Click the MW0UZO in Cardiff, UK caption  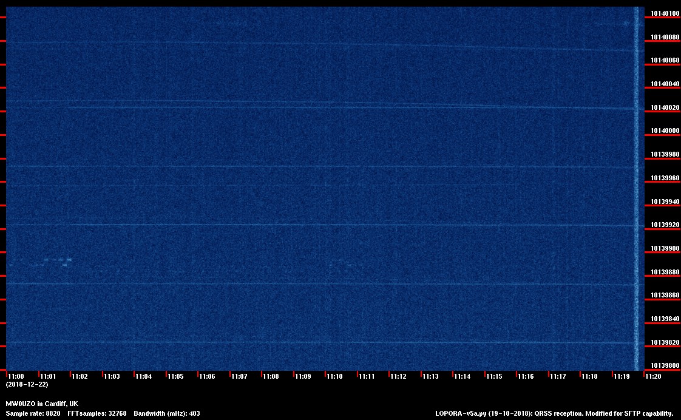pos(42,404)
